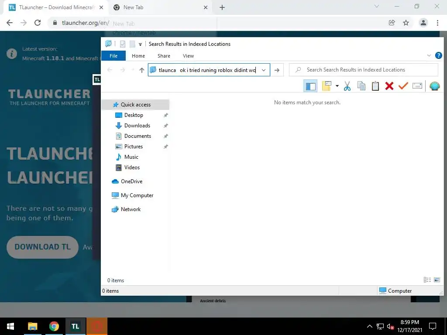Open the Share ribbon tab

(x=164, y=56)
